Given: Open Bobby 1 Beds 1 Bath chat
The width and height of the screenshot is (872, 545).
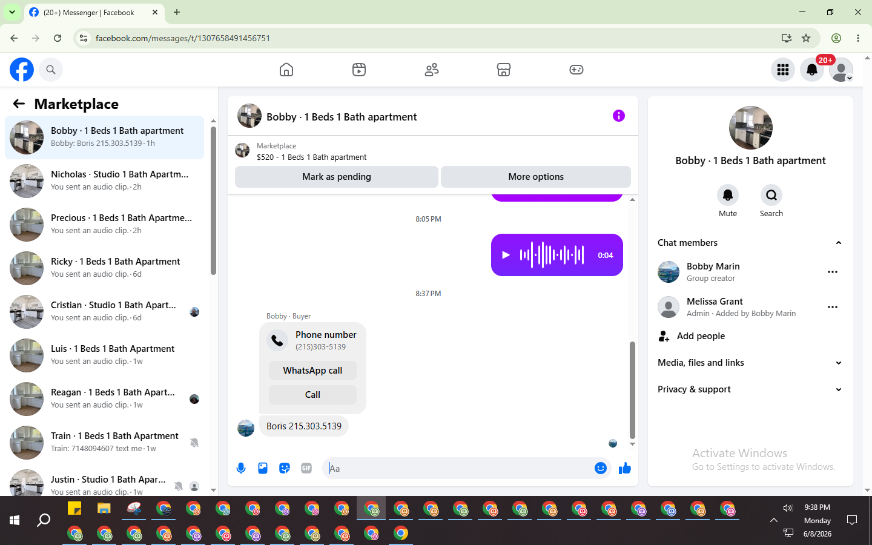Looking at the screenshot, I should click(x=104, y=137).
